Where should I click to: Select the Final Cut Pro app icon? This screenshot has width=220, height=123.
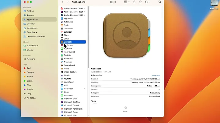(x=62, y=52)
